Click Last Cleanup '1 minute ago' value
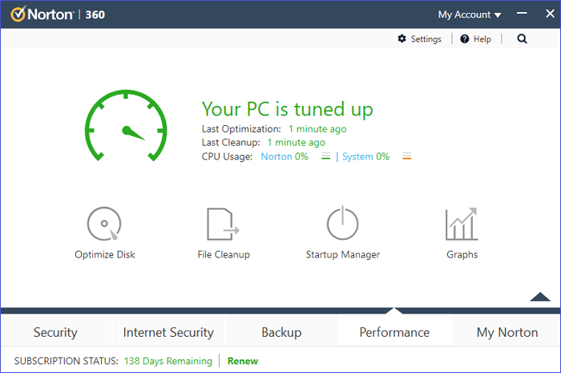The width and height of the screenshot is (561, 373). (x=297, y=143)
